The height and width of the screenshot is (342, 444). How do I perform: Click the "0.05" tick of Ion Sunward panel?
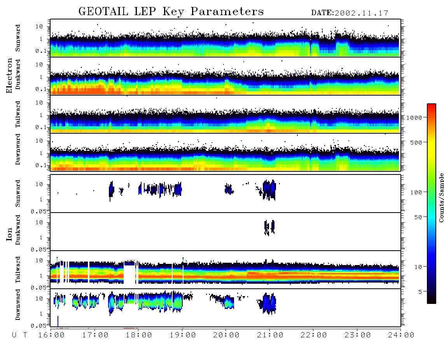pos(38,211)
